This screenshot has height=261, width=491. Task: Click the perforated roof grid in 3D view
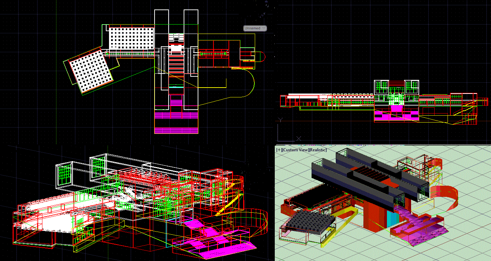(312, 221)
